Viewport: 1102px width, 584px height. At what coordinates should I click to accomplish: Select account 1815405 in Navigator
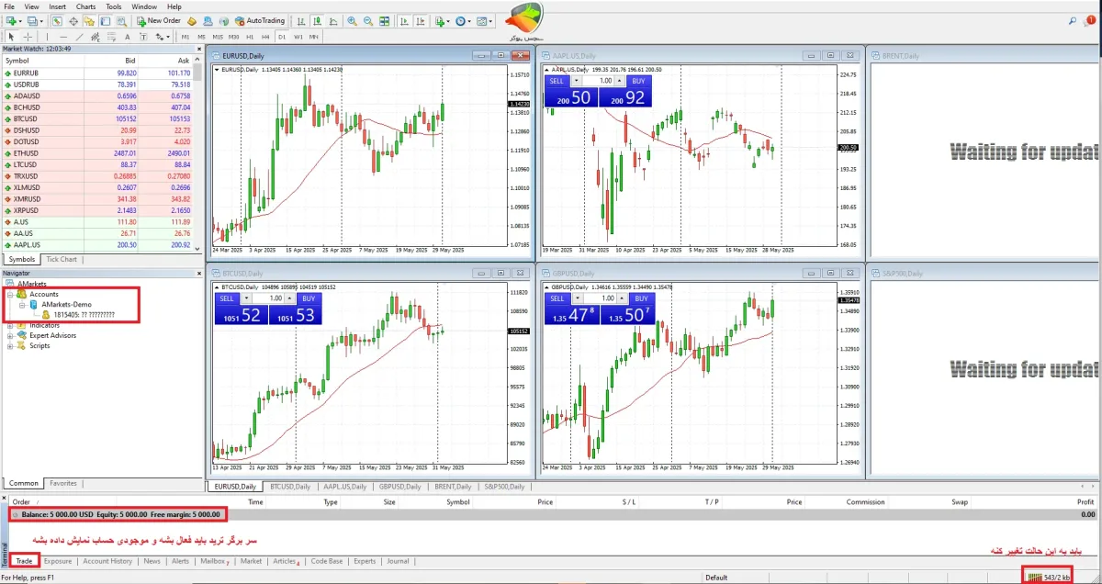[78, 315]
